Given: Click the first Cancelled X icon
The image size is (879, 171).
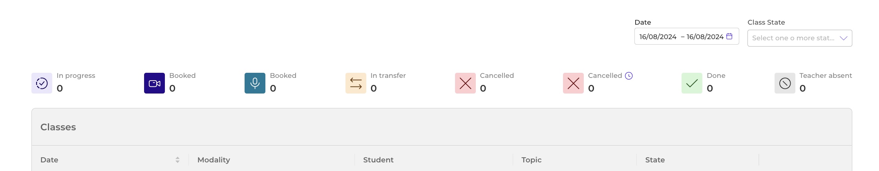Looking at the screenshot, I should coord(465,83).
